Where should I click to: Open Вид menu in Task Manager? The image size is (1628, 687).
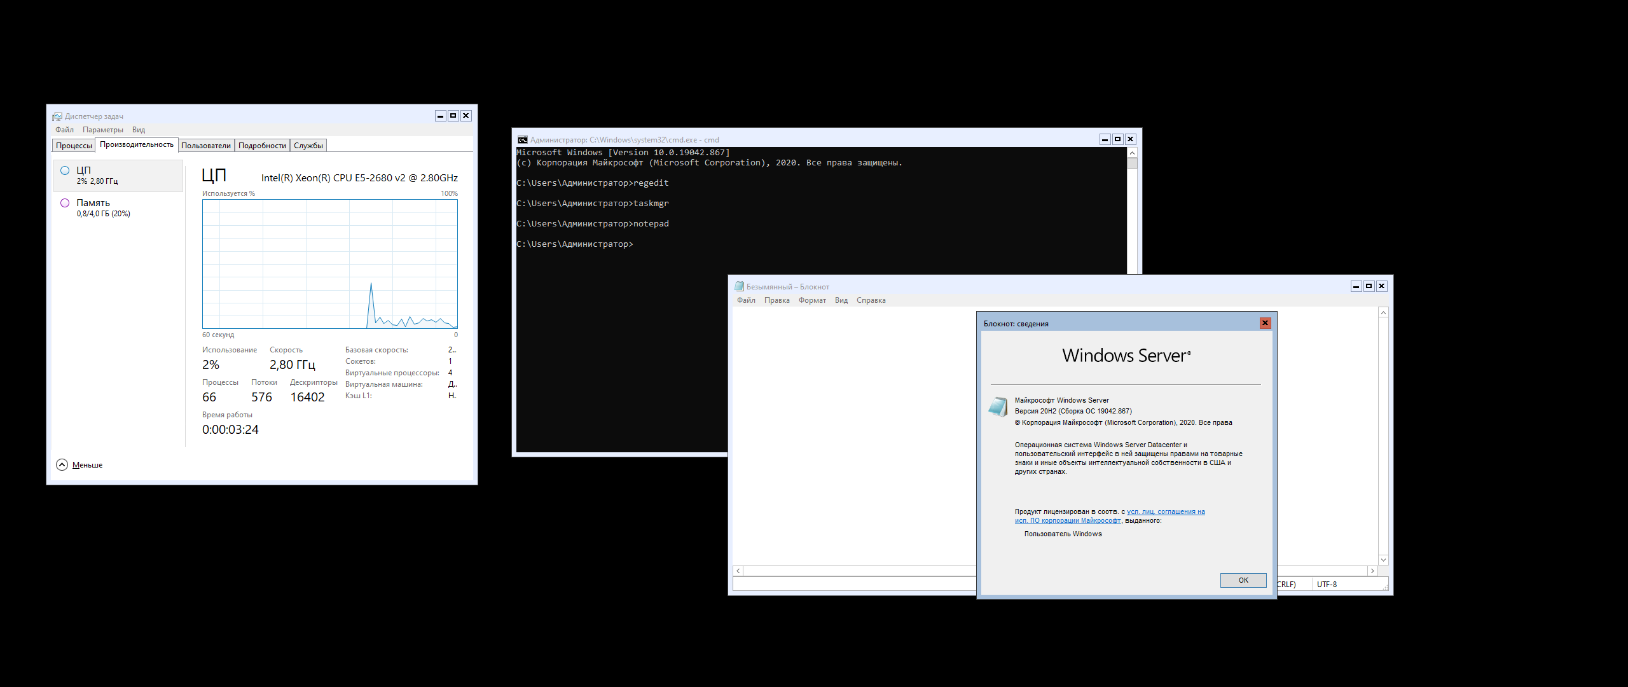139,130
